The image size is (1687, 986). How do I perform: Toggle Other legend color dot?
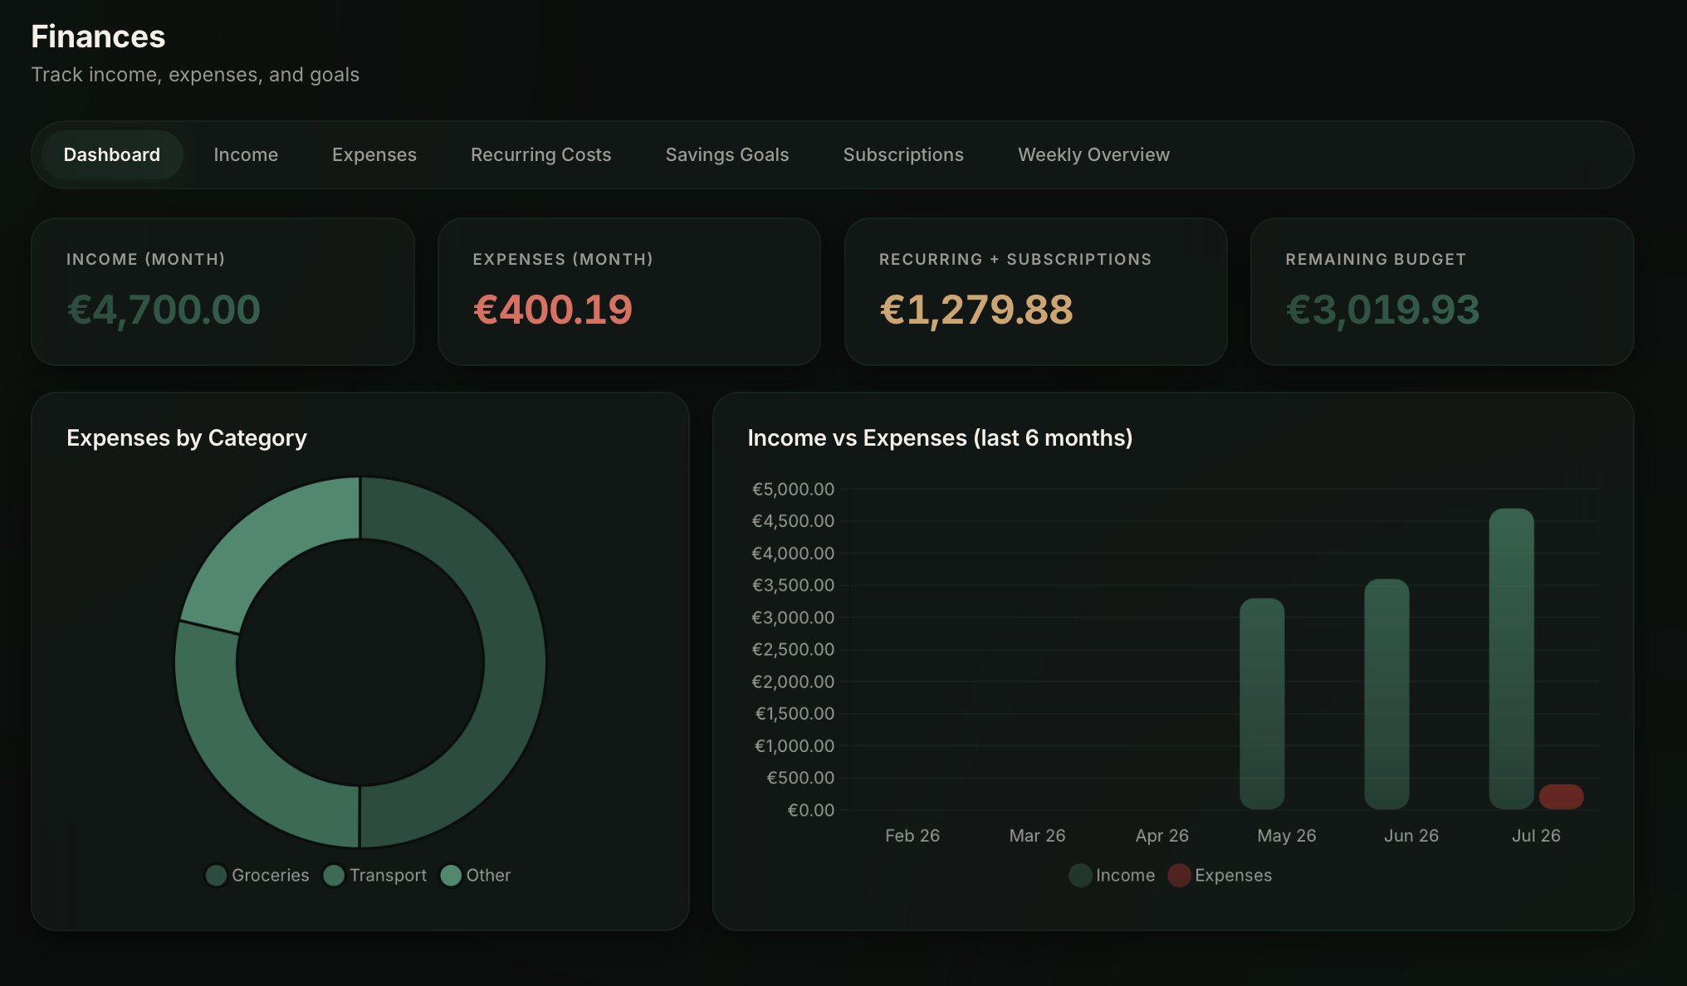(x=451, y=876)
